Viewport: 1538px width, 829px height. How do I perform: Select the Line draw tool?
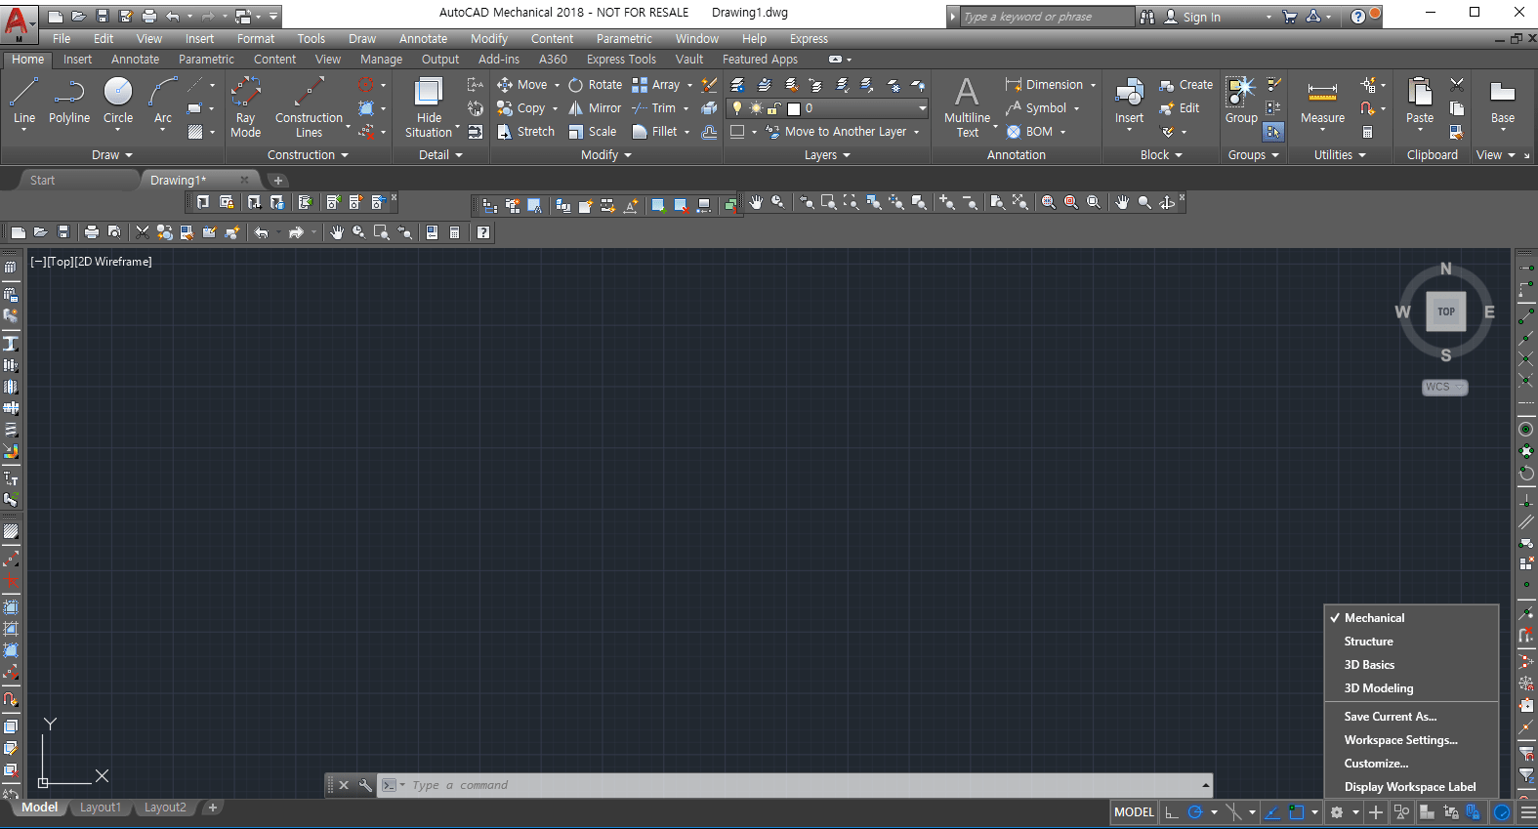pyautogui.click(x=24, y=103)
